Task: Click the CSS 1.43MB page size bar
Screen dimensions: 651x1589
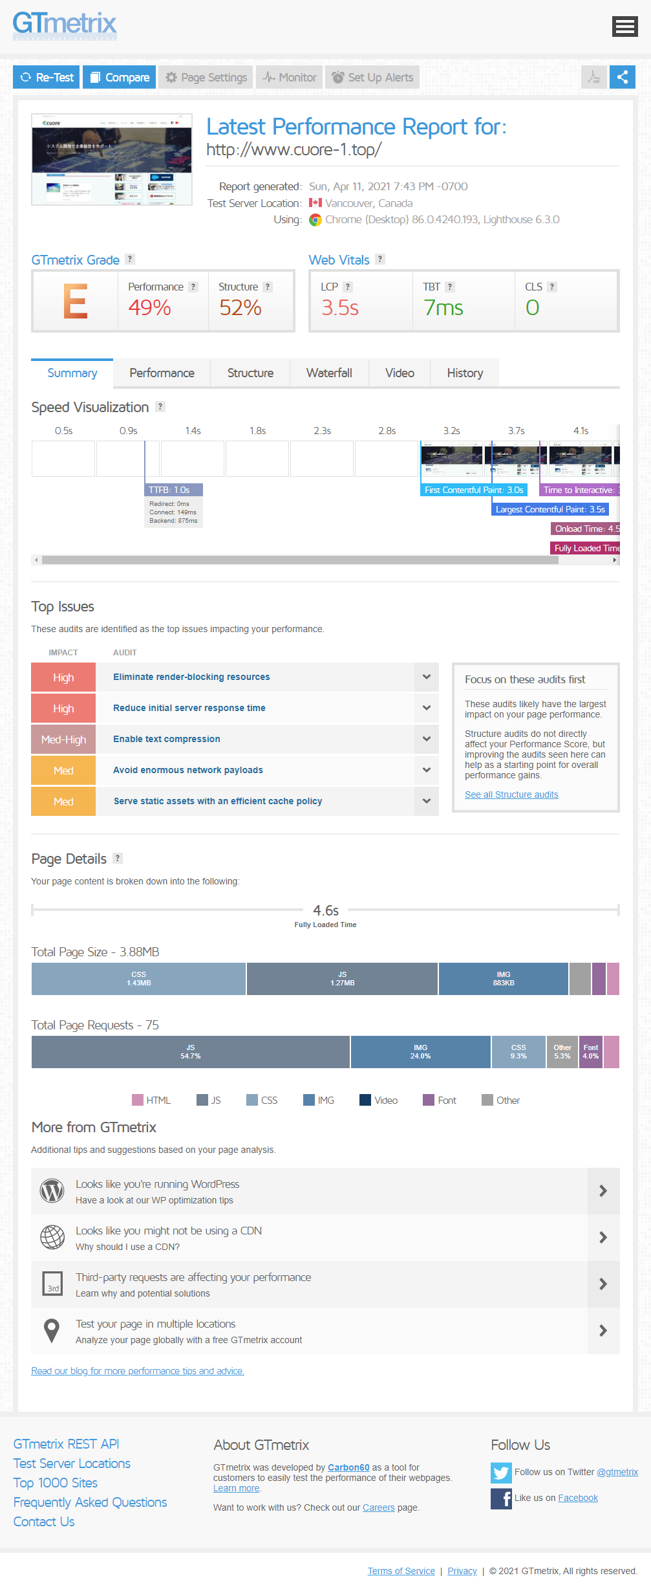Action: [138, 979]
